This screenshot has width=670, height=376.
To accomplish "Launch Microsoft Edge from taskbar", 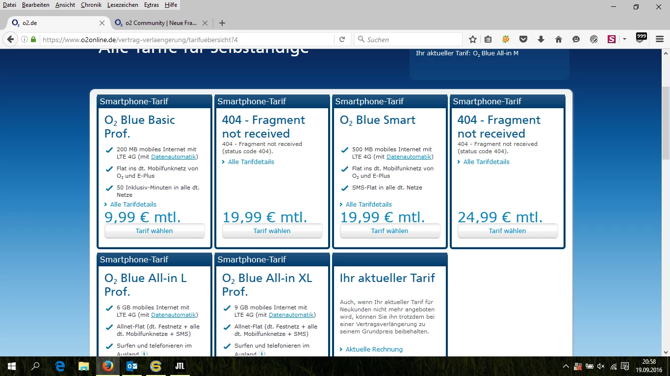I will click(x=60, y=366).
